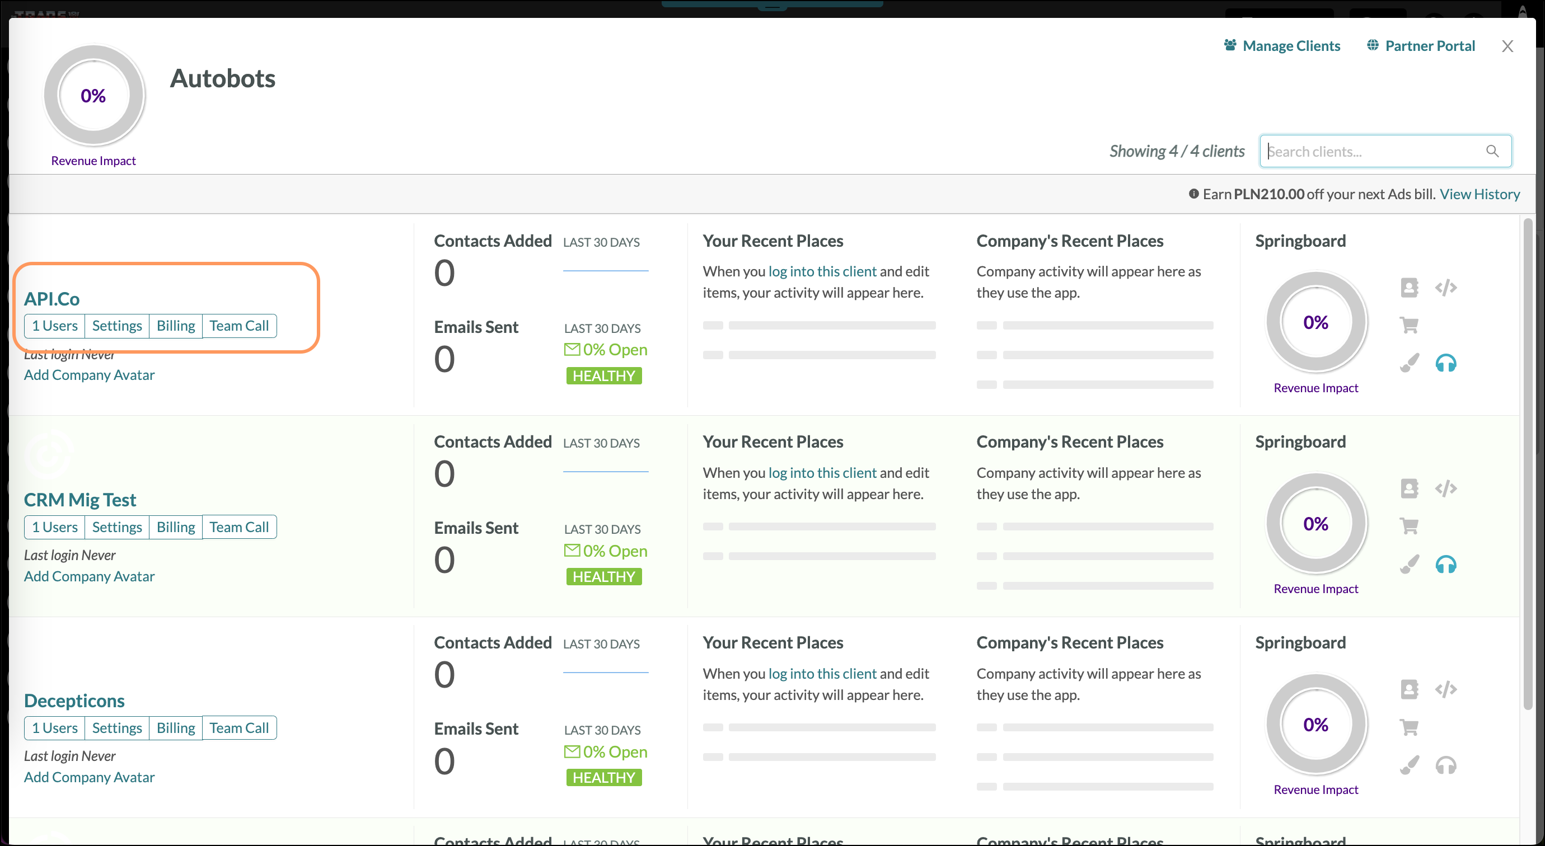Add Company Avatar for CRM Mig Test
Viewport: 1545px width, 846px height.
[90, 576]
